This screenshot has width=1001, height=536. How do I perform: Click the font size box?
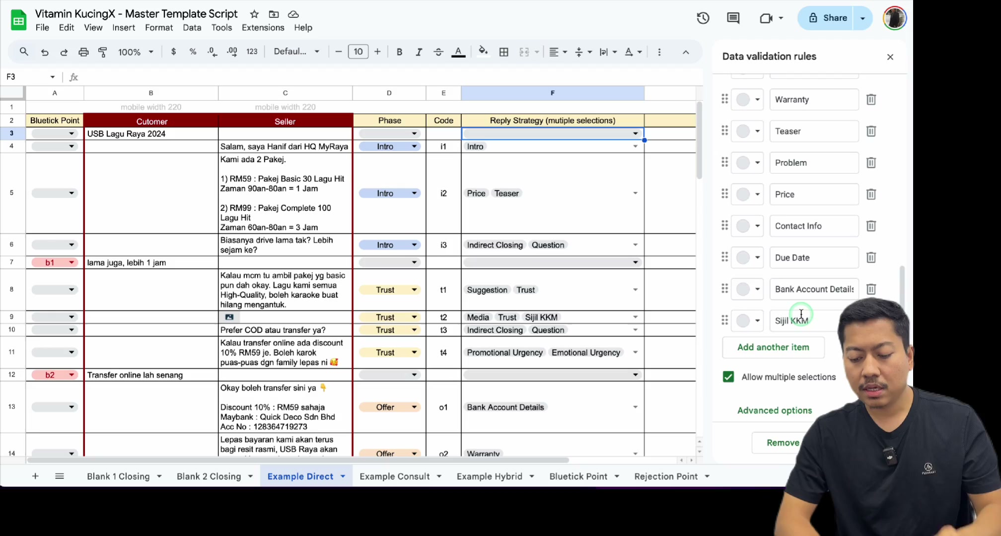(x=358, y=52)
